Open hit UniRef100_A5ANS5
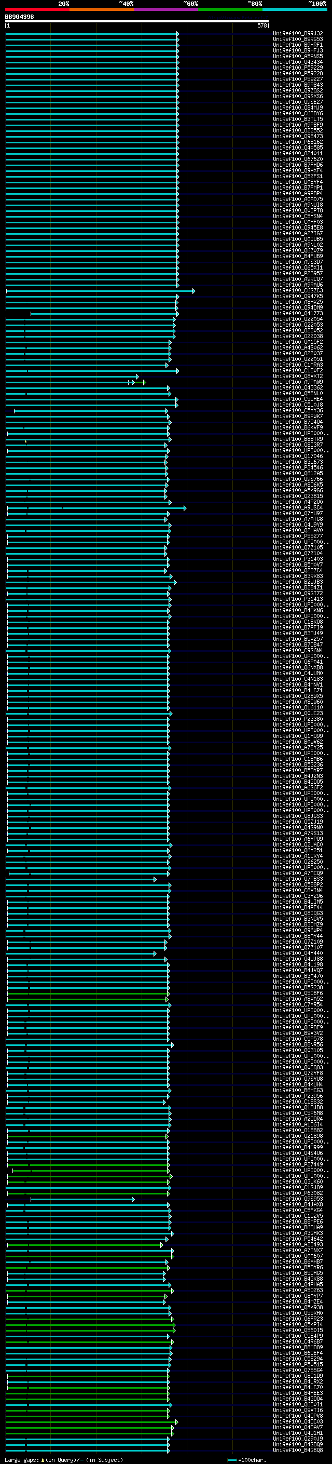Image resolution: width=332 pixels, height=1464 pixels. tap(298, 56)
